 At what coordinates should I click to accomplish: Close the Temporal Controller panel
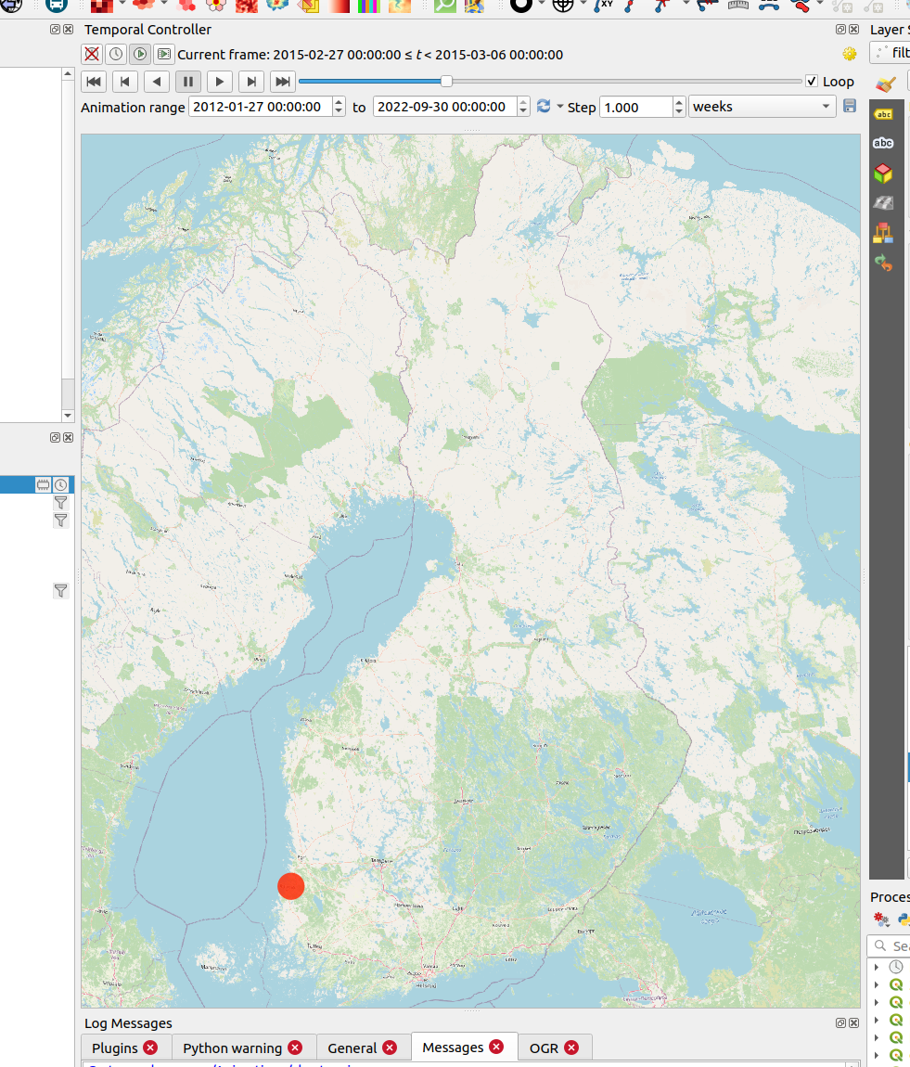pyautogui.click(x=853, y=30)
